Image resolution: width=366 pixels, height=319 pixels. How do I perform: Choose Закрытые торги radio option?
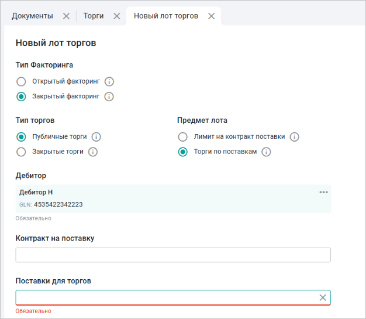pos(21,152)
